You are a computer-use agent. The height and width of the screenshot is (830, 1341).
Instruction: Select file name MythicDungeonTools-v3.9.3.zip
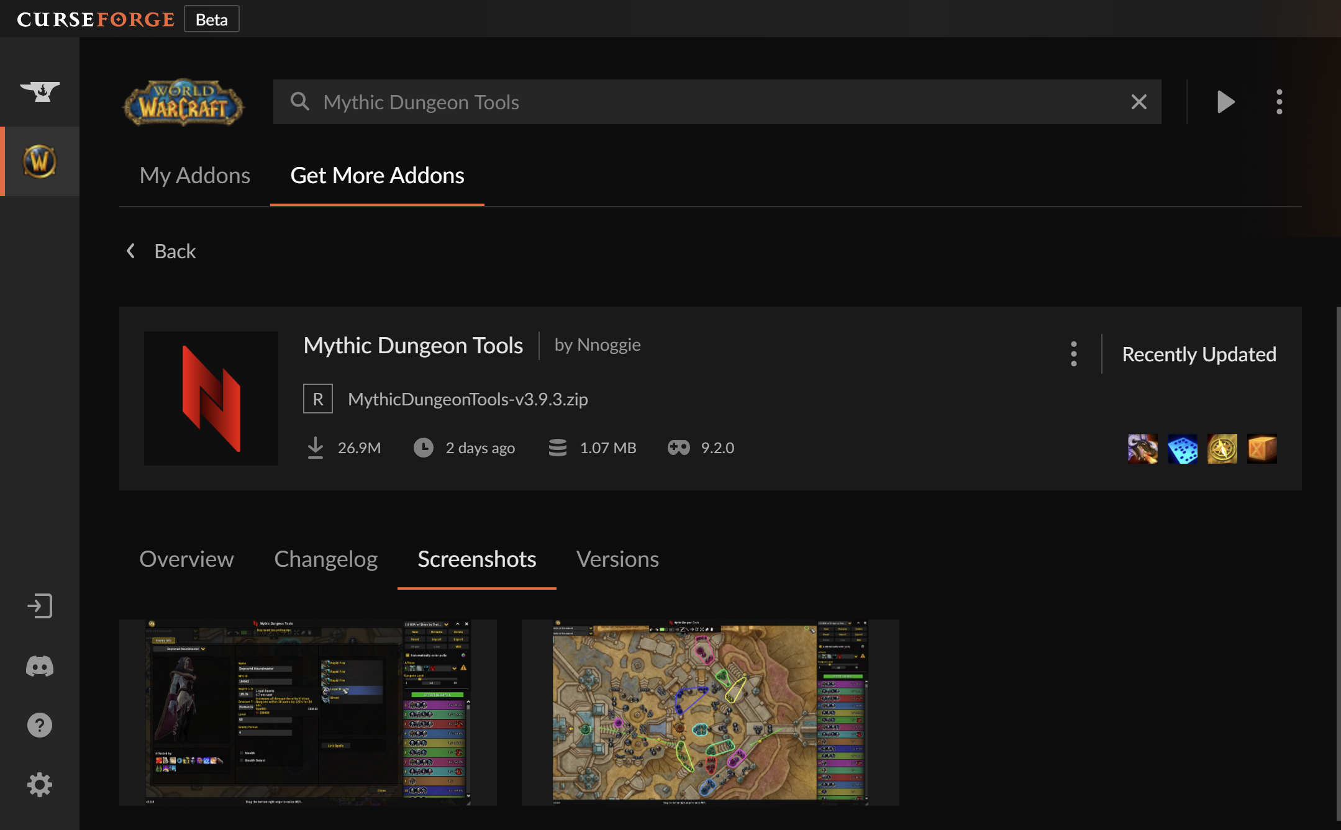point(468,399)
